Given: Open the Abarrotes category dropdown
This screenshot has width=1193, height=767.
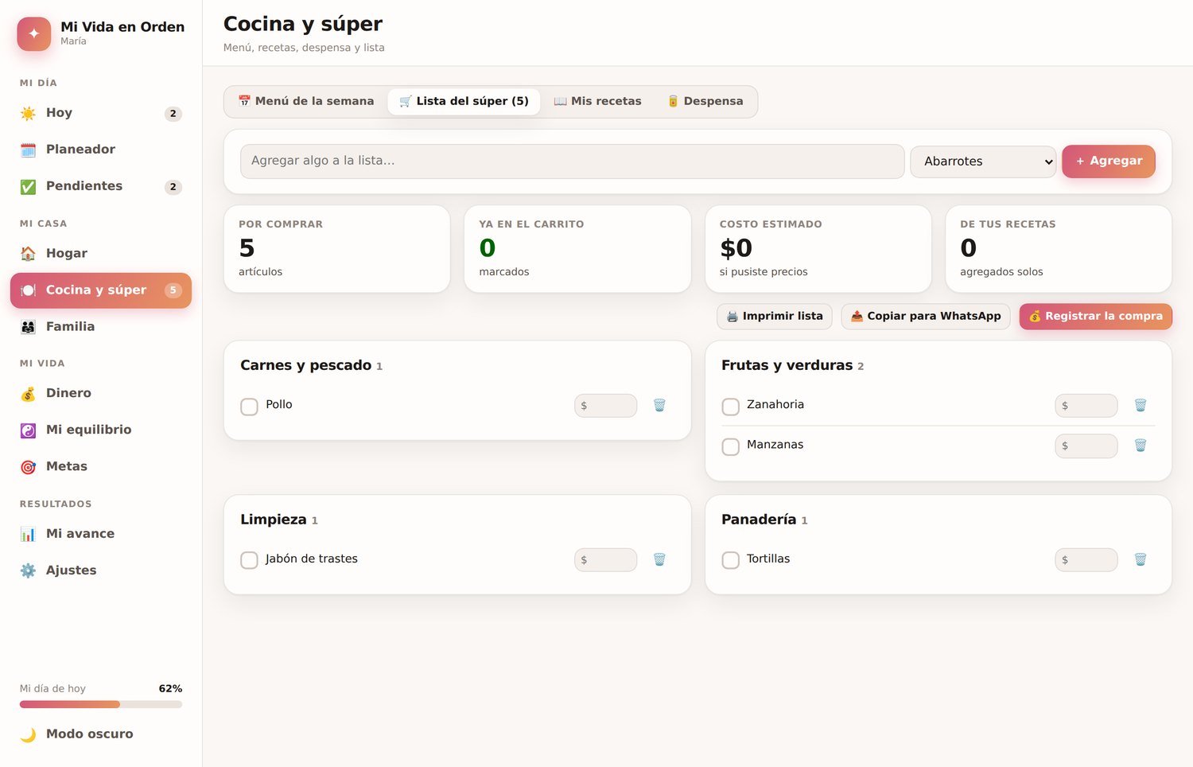Looking at the screenshot, I should coord(983,162).
